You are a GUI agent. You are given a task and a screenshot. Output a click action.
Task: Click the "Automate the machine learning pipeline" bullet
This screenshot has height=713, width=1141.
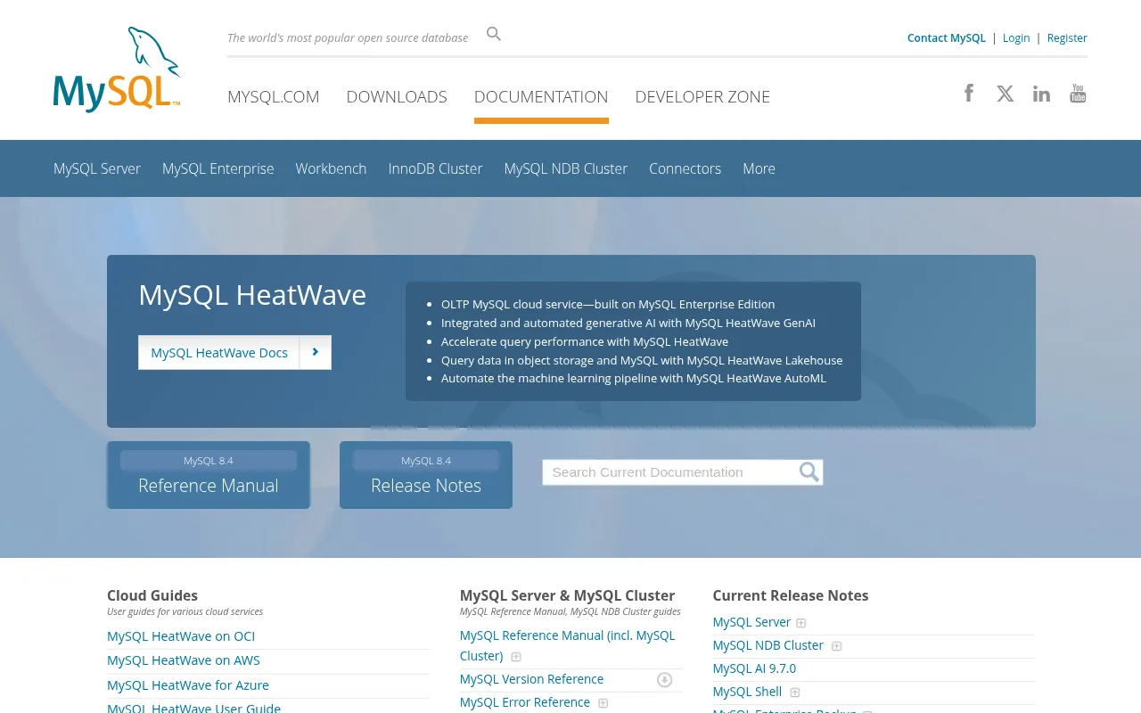(634, 378)
